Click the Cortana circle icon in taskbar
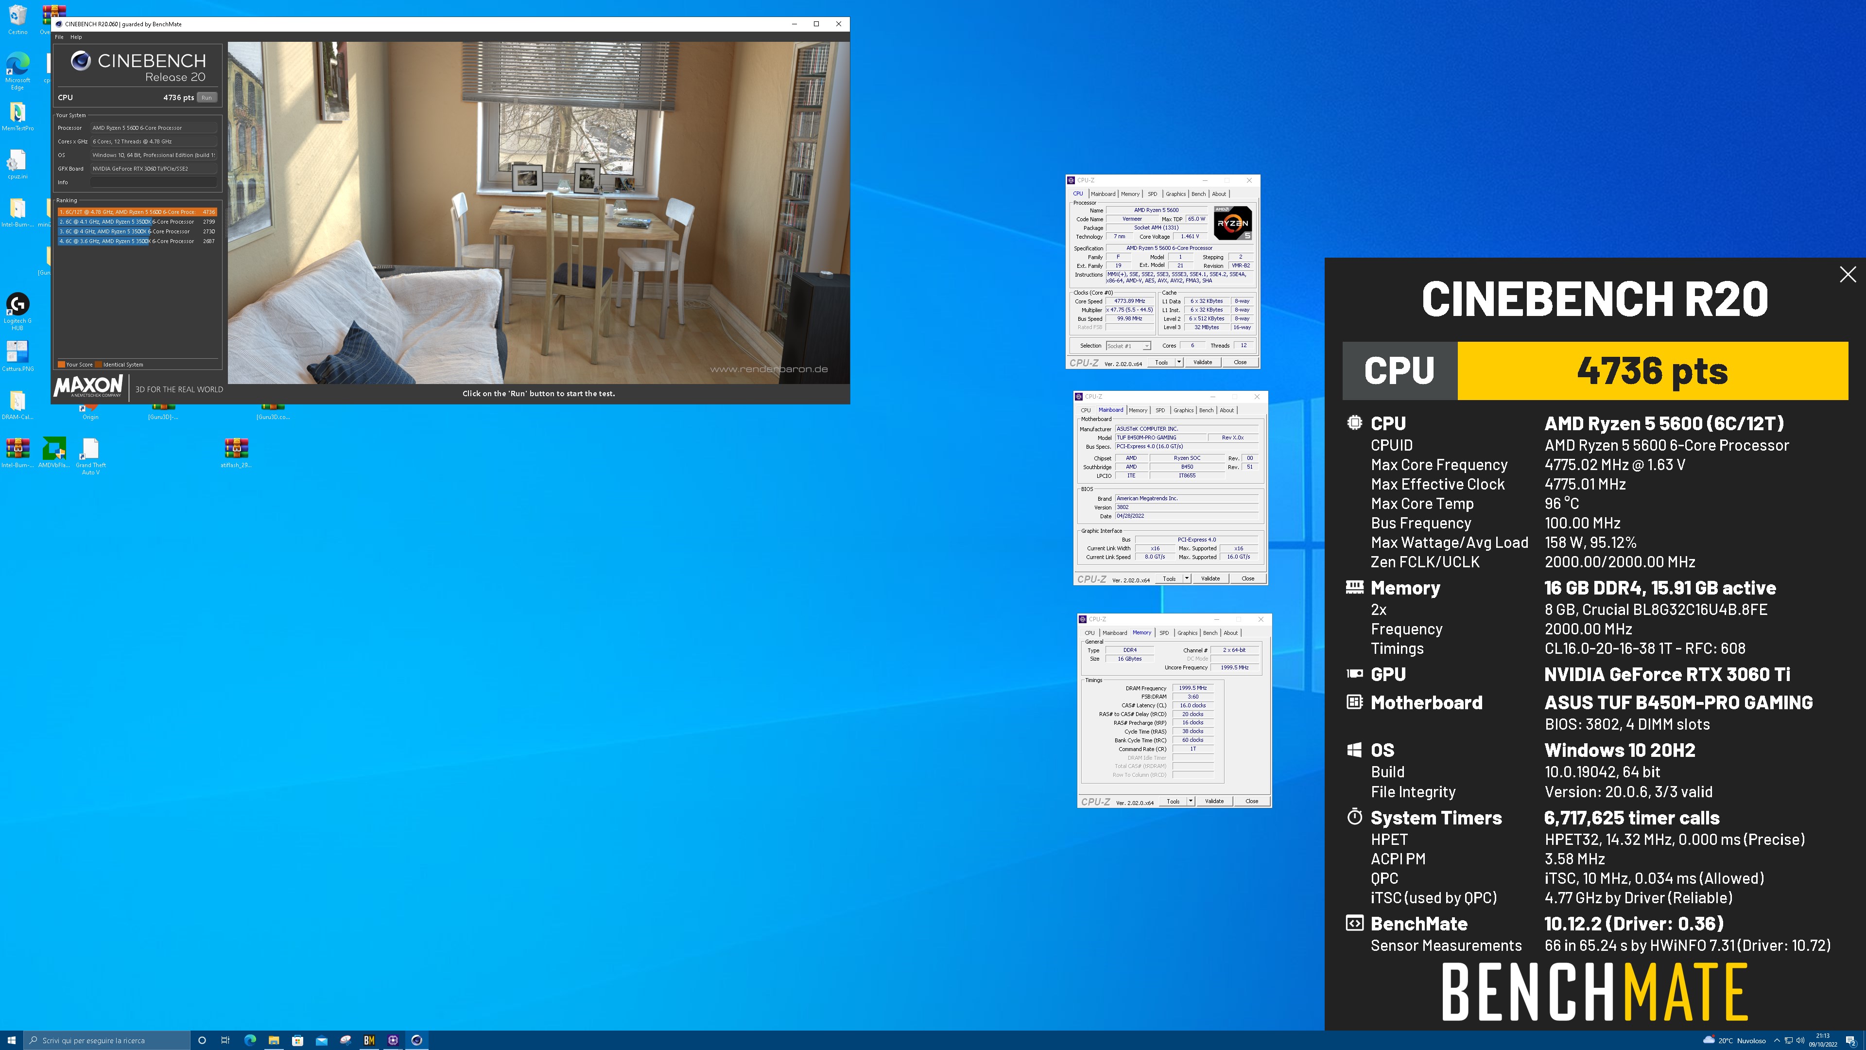This screenshot has width=1866, height=1050. [202, 1040]
